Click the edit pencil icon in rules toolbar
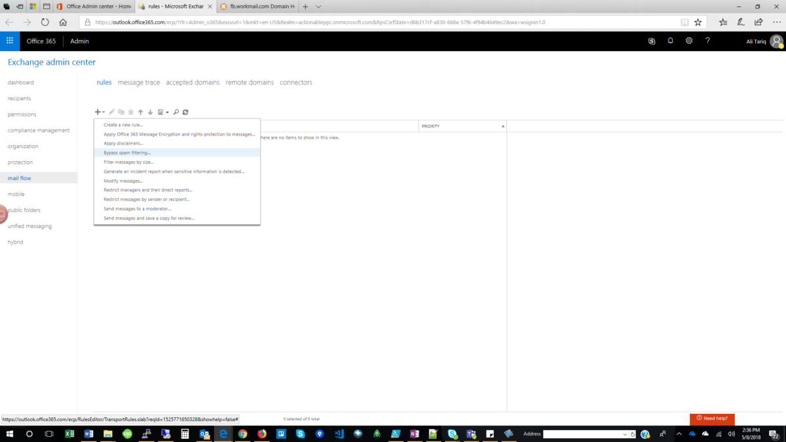The width and height of the screenshot is (786, 442). point(112,112)
